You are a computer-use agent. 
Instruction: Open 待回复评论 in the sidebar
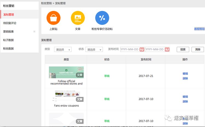point(10,23)
